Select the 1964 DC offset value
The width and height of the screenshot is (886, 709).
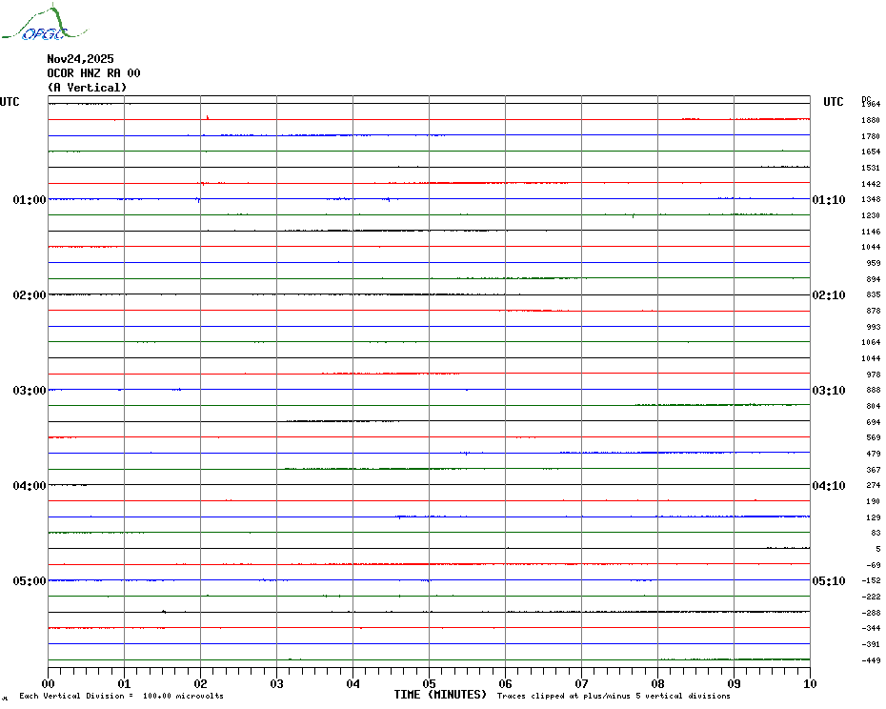coord(871,104)
